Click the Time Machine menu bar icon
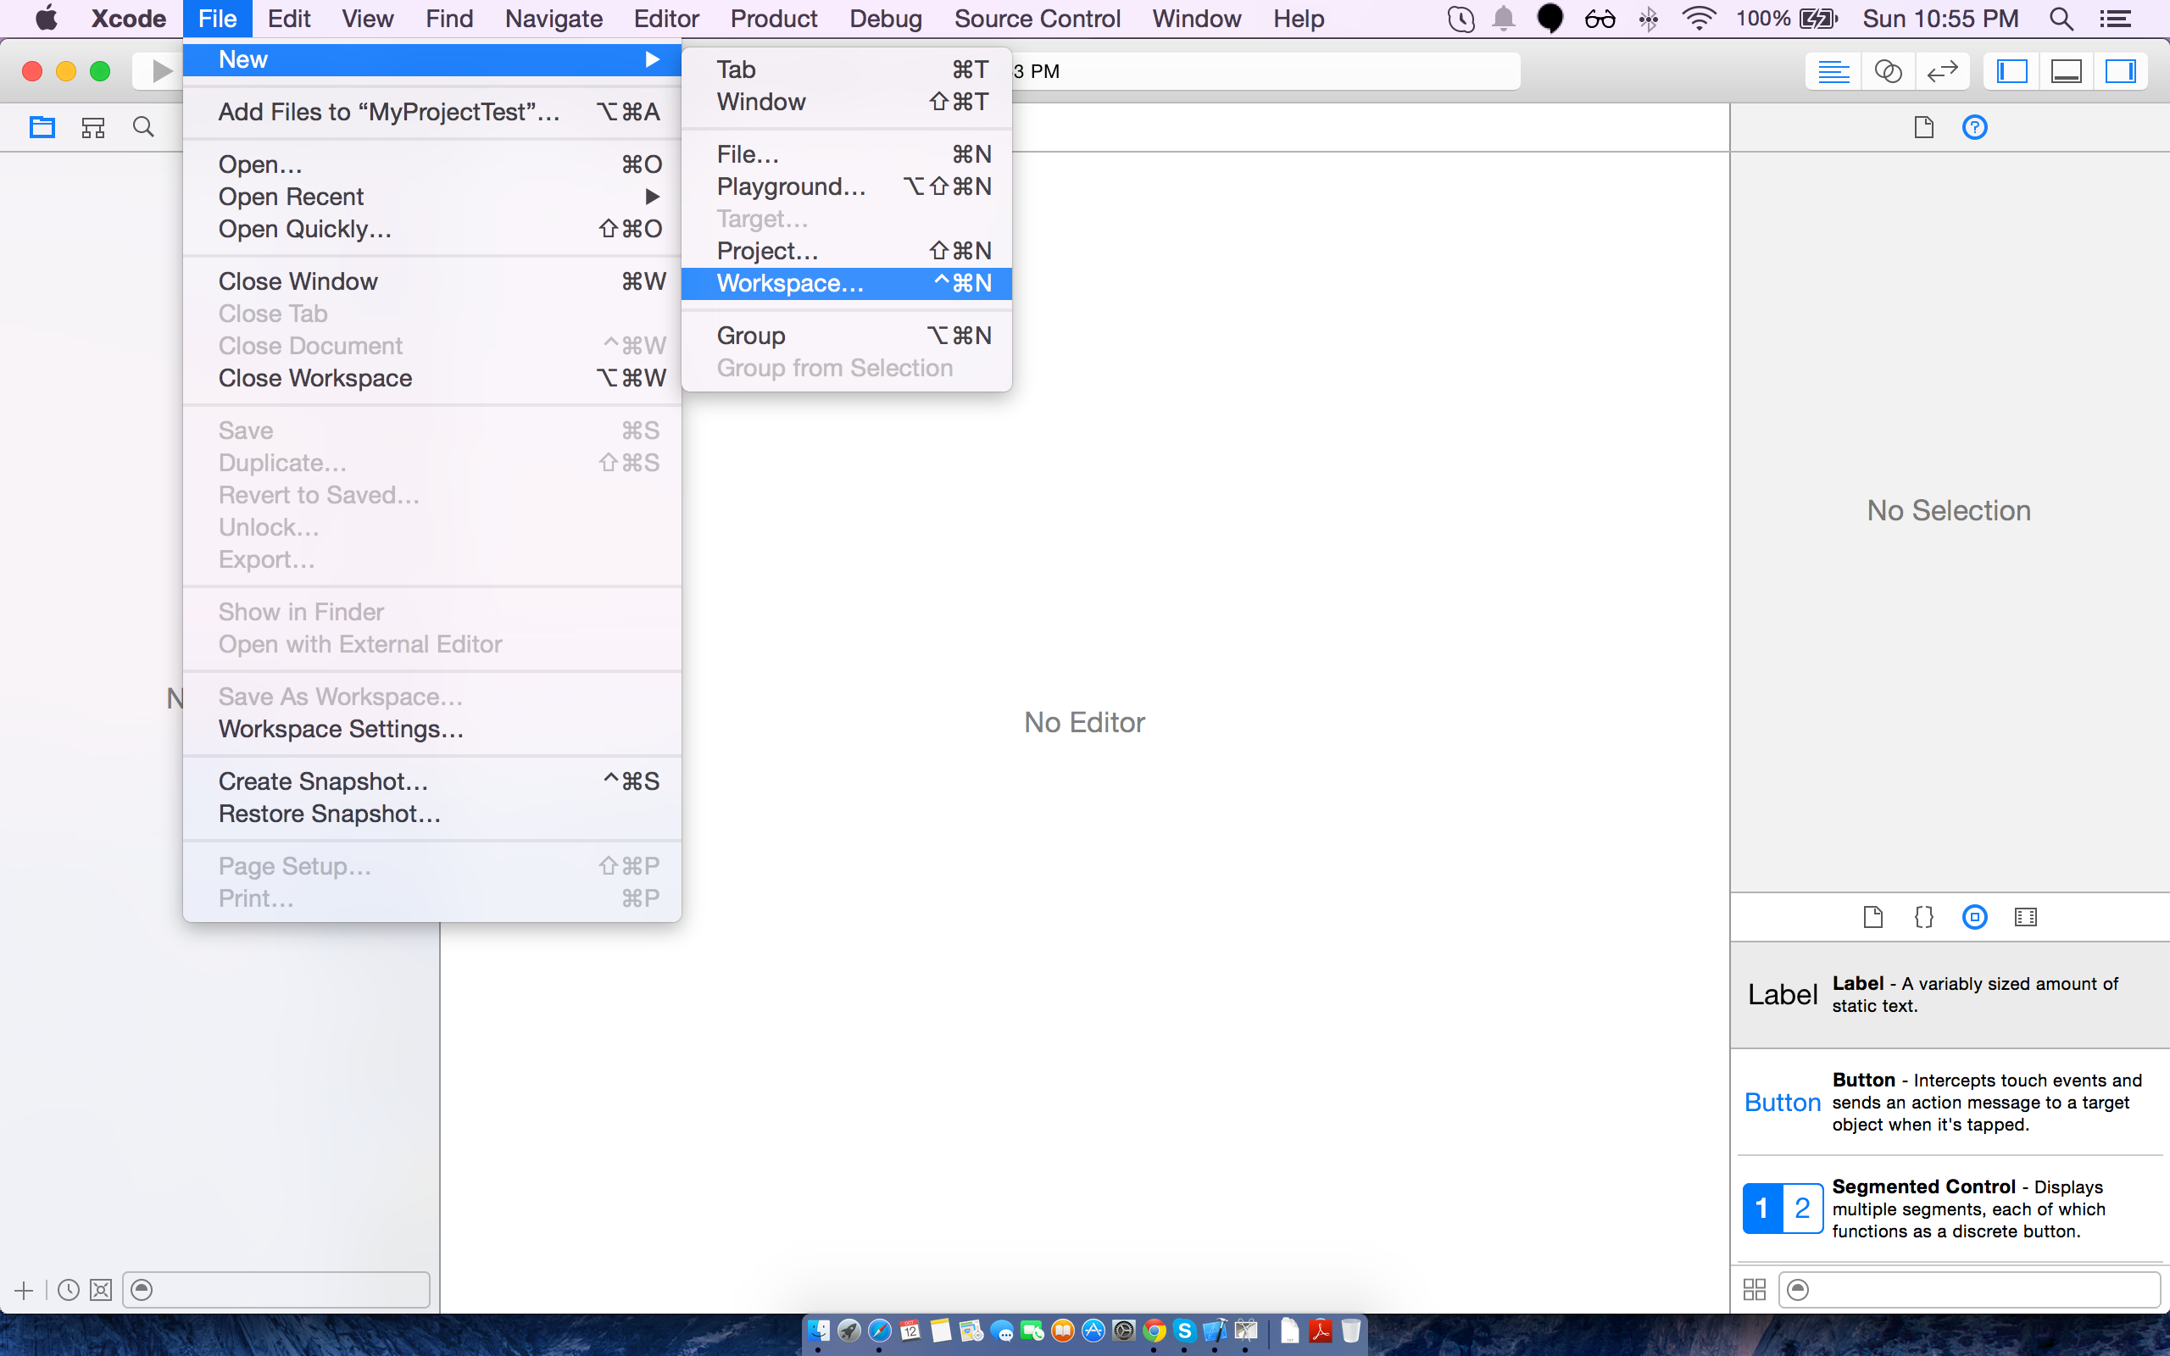Image resolution: width=2170 pixels, height=1356 pixels. point(1461,19)
